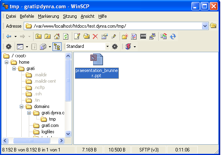
Task: Go to the home directory house icon
Action: pyautogui.click(x=57, y=36)
